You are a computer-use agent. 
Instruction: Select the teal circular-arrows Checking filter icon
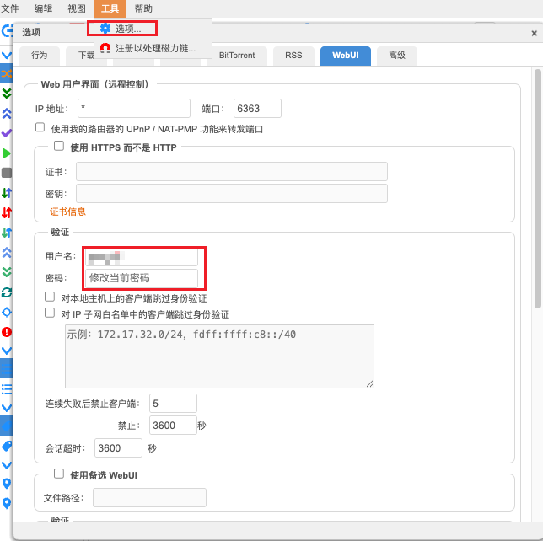pos(7,292)
